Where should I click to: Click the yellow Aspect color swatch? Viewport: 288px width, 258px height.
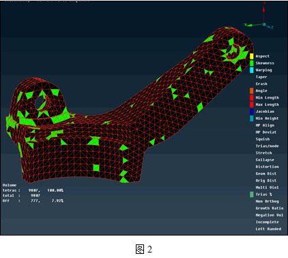tap(252, 57)
